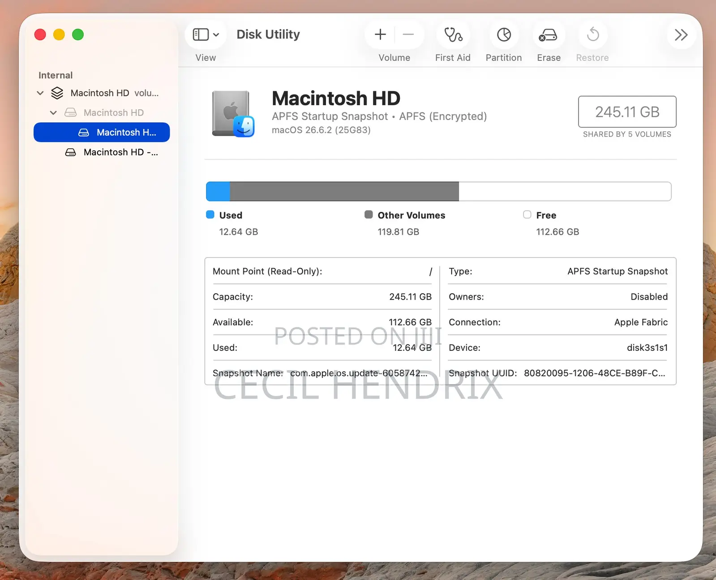The image size is (716, 580).
Task: Click the 119.81 GB other volumes value
Action: click(398, 232)
